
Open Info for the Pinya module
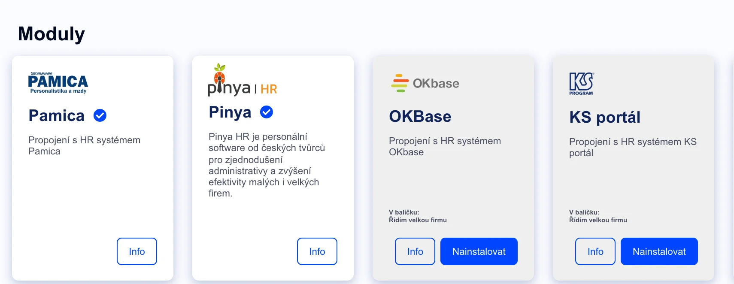pos(317,251)
